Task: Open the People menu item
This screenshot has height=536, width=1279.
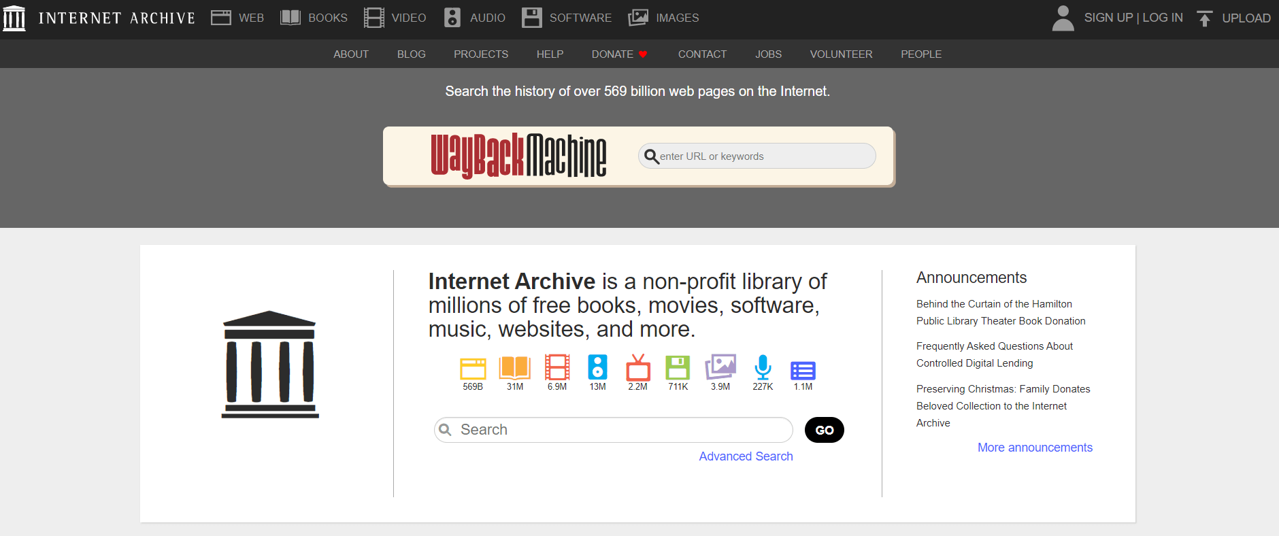Action: coord(921,54)
